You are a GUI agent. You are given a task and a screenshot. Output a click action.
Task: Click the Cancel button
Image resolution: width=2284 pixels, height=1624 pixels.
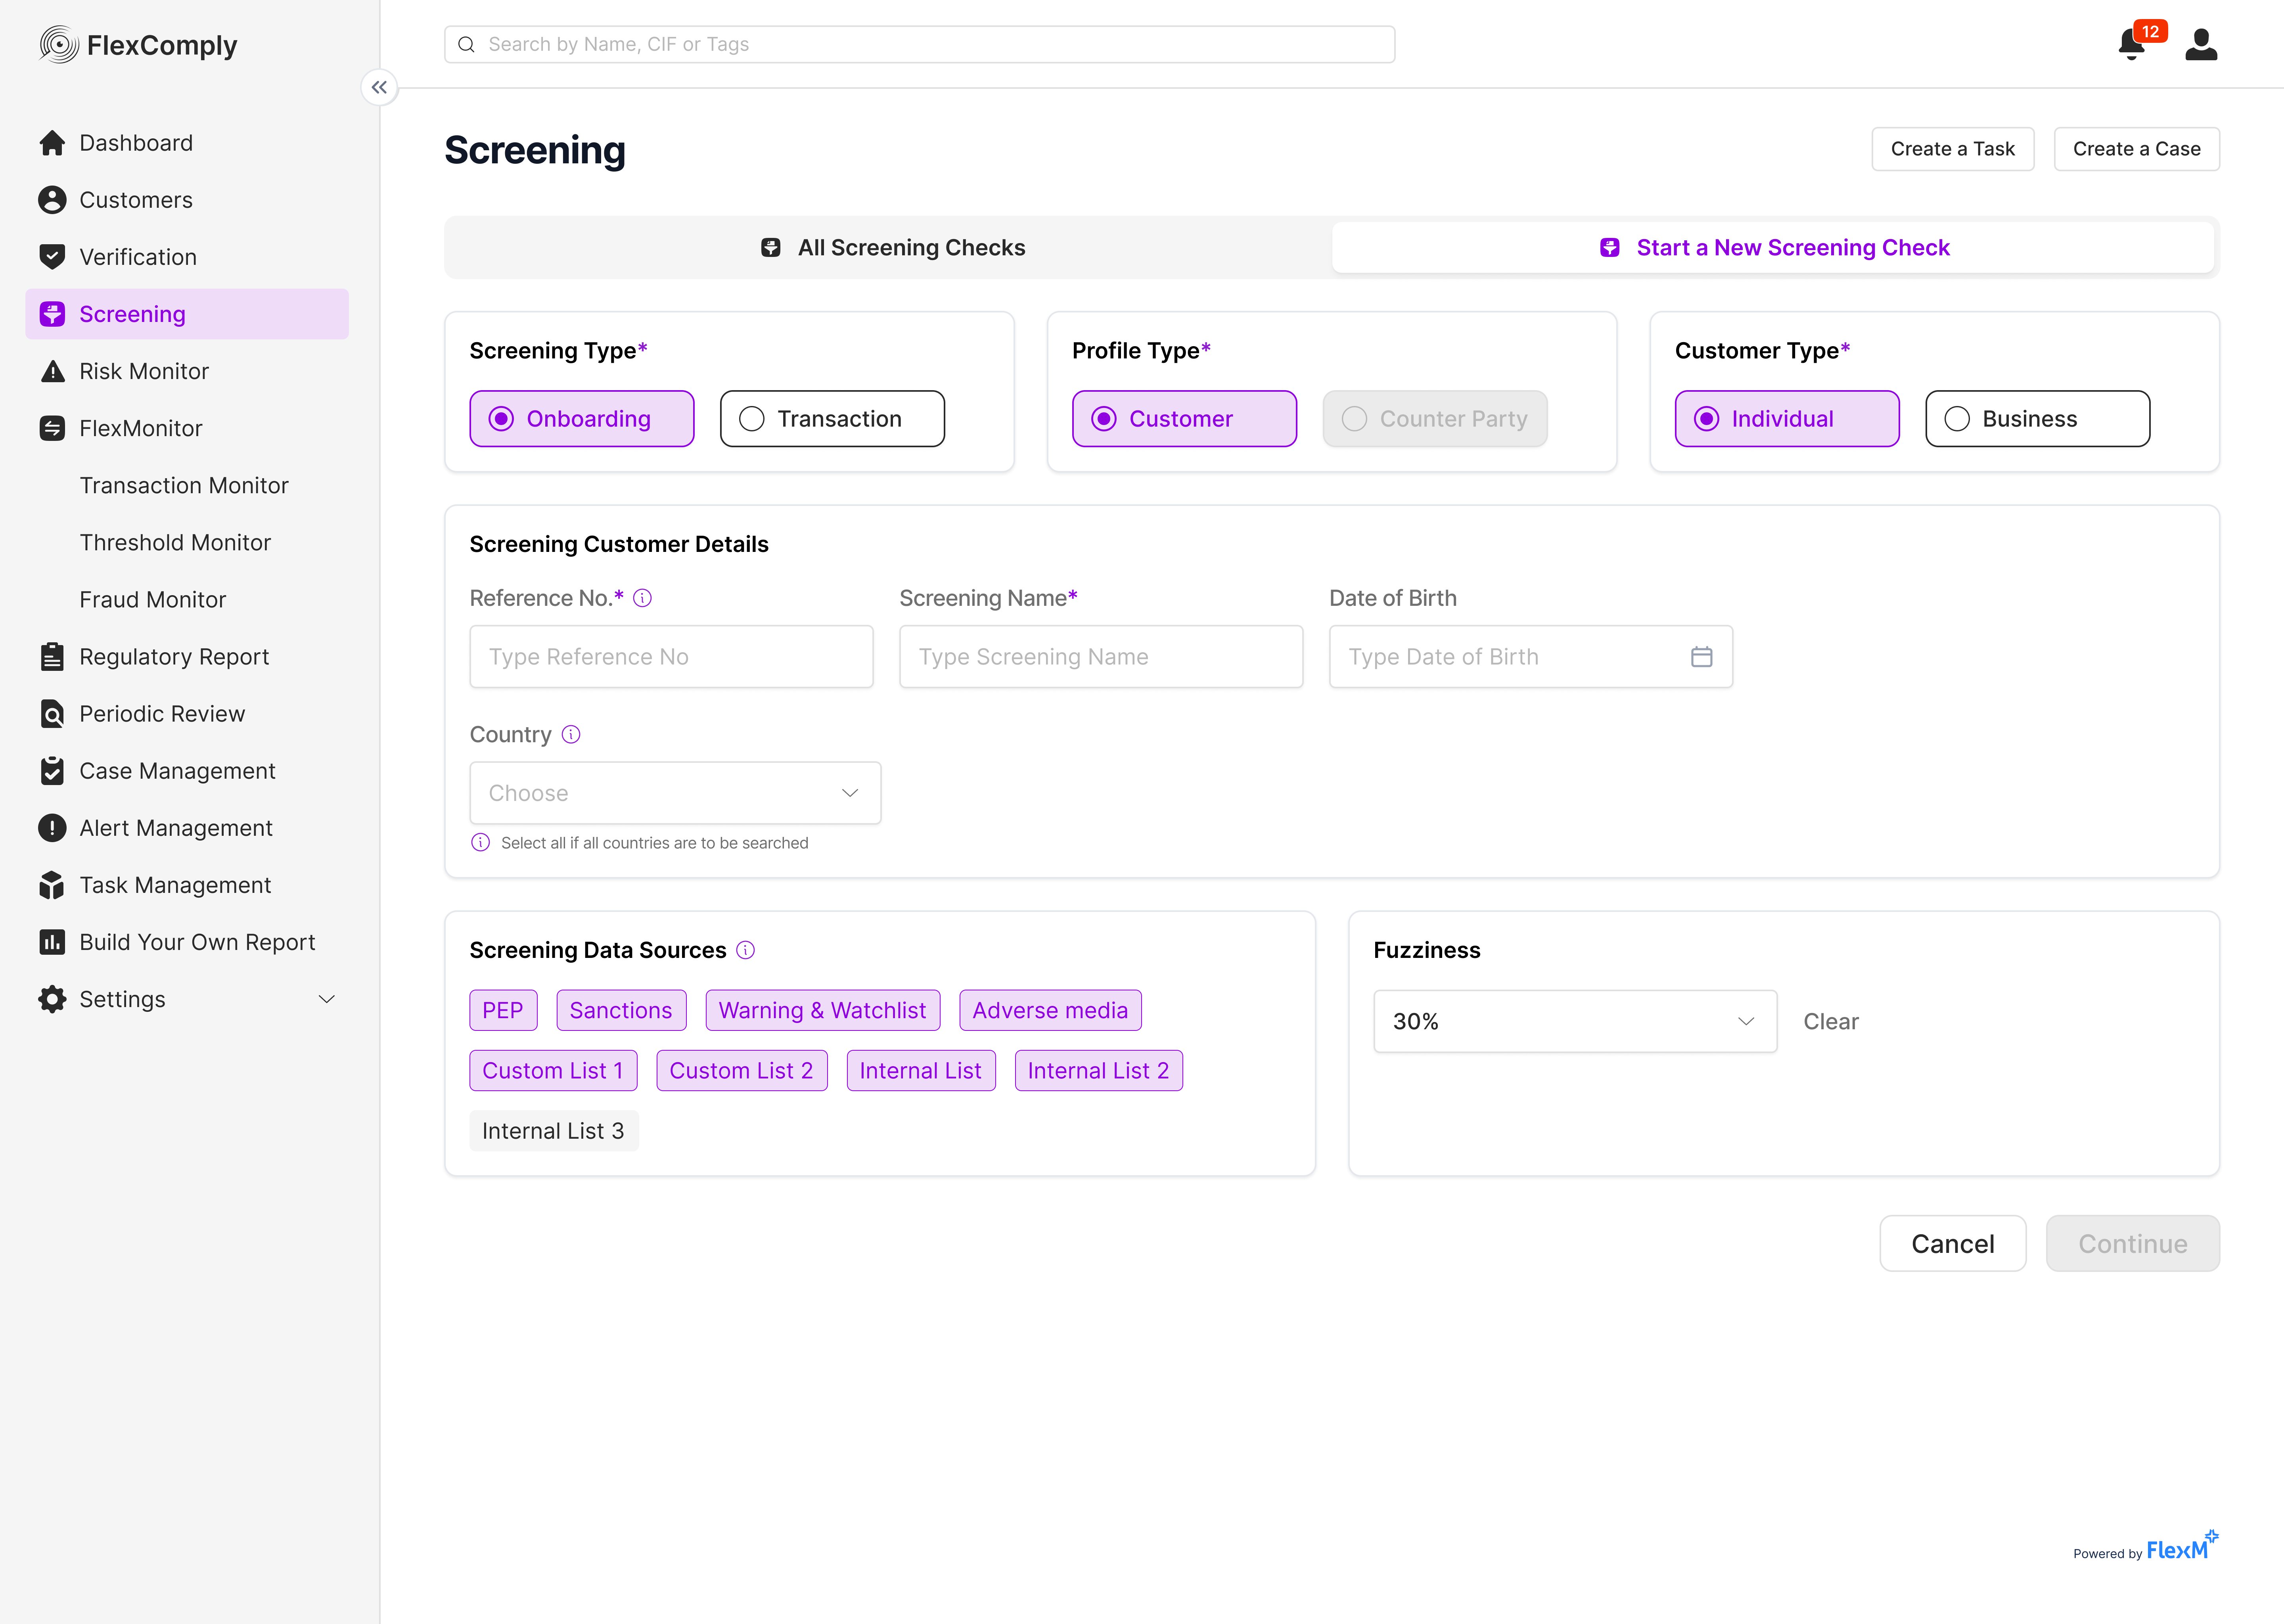coord(1952,1244)
